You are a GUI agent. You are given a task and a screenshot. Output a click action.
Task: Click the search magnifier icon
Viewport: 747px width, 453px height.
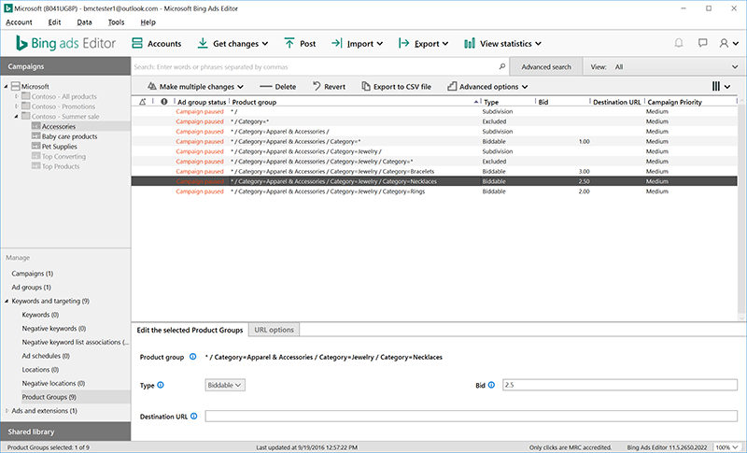[x=501, y=66]
